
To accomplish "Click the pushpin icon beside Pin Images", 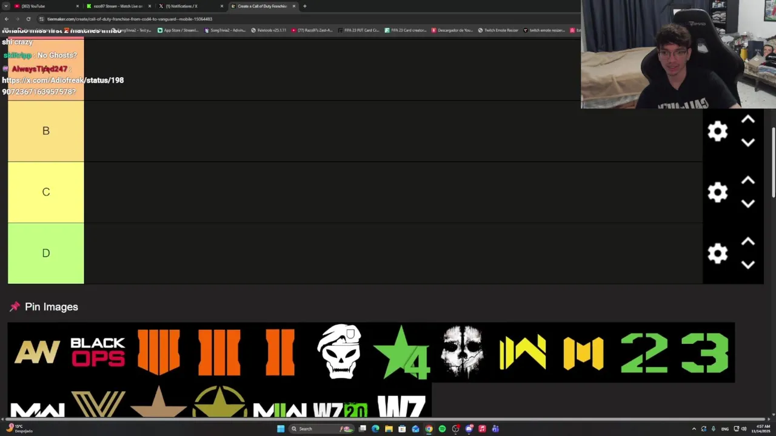I will pos(15,307).
